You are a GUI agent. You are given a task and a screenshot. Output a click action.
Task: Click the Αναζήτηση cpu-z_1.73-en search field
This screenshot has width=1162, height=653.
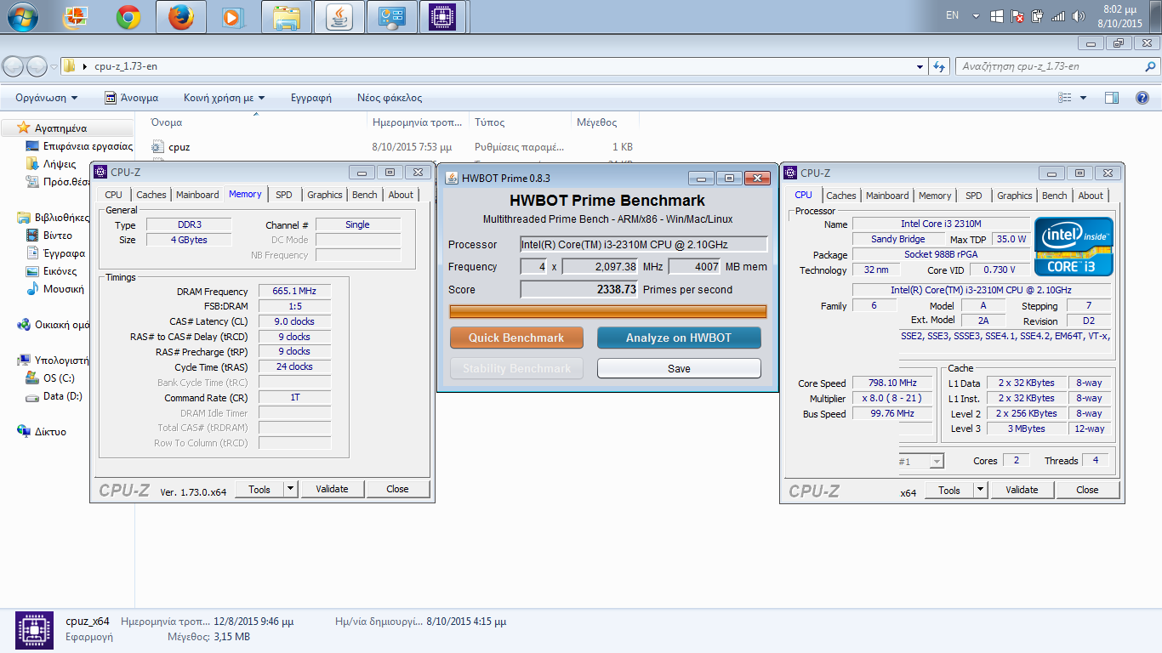(x=1050, y=66)
